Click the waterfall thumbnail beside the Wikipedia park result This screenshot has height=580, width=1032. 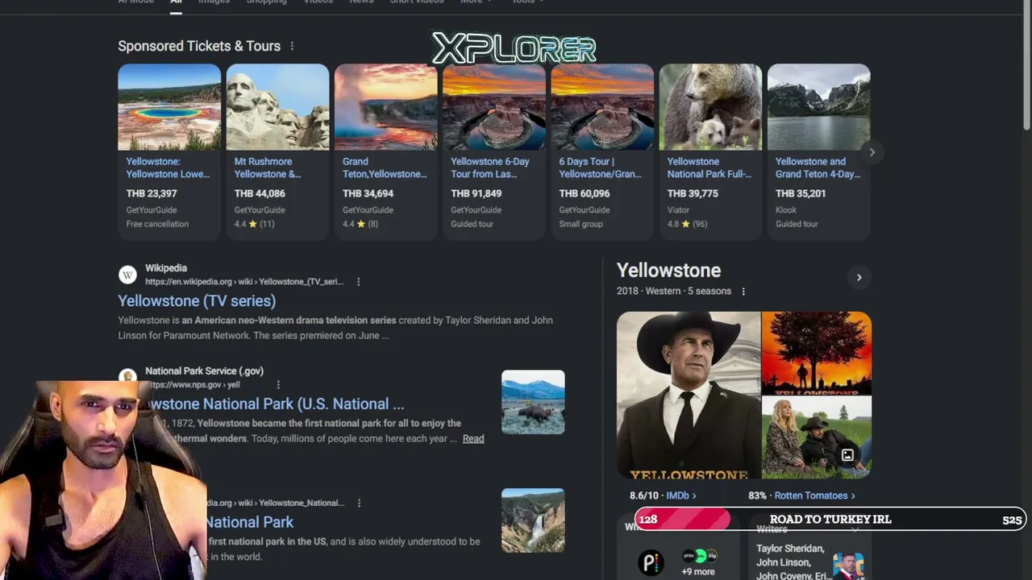[x=533, y=520]
